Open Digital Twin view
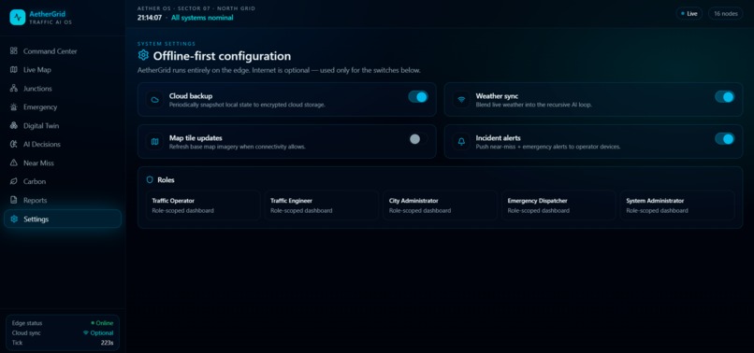 pyautogui.click(x=63, y=125)
